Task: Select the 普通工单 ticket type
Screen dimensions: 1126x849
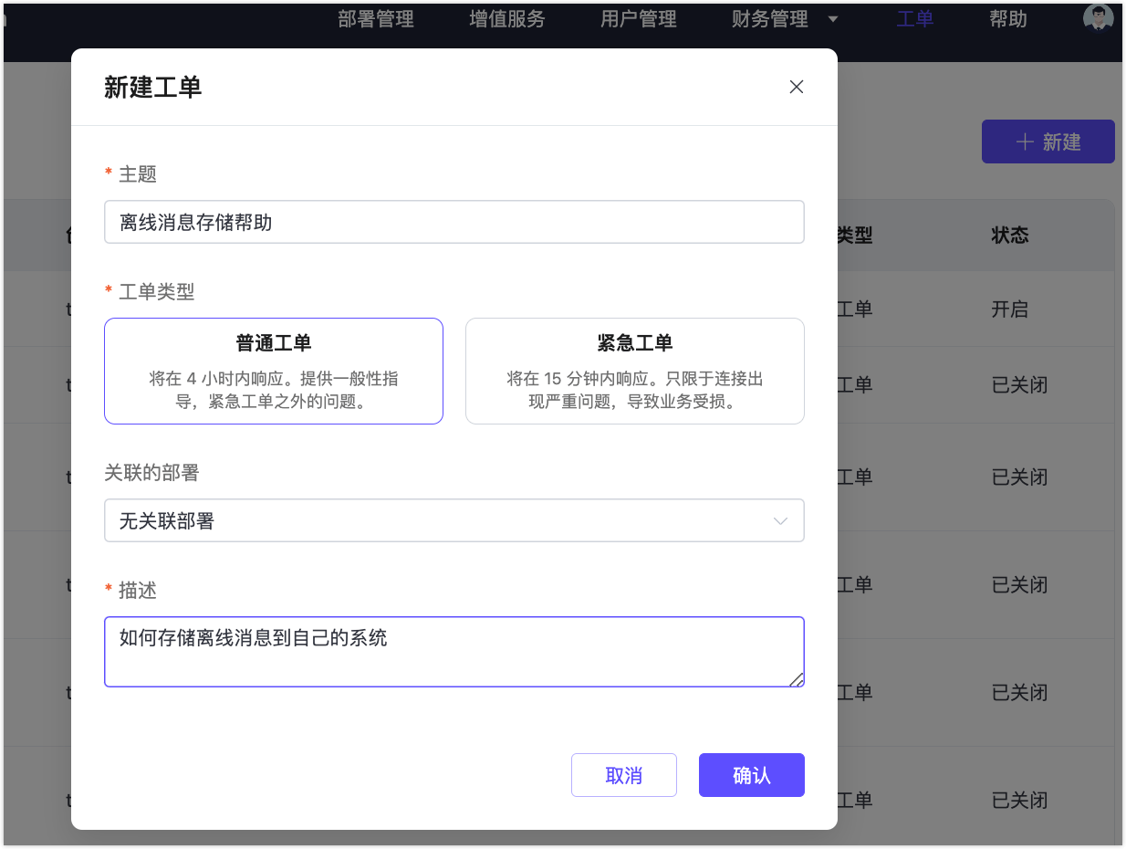Action: click(x=274, y=371)
